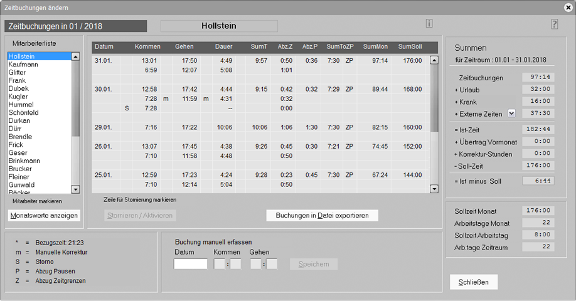
Task: Click the Kommen hours input box
Action: click(x=220, y=264)
